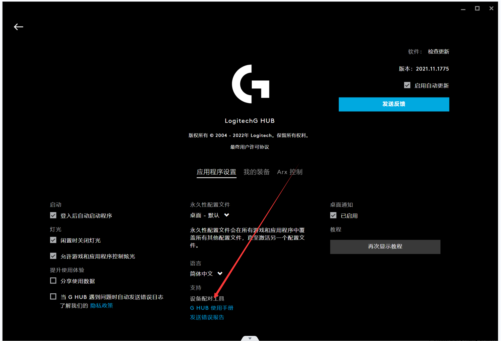Screen dimensions: 501x341
Task: Toggle 登入后自动启动程序 checkbox
Action: pos(53,215)
